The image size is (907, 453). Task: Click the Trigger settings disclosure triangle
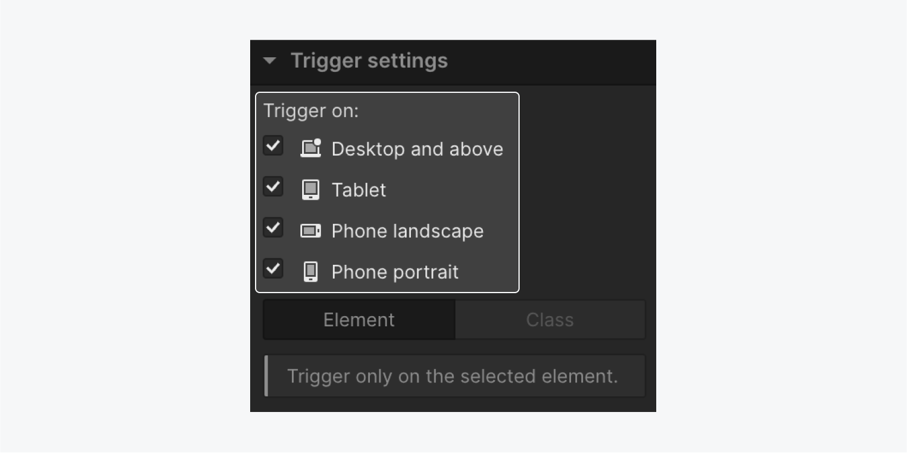click(x=270, y=60)
